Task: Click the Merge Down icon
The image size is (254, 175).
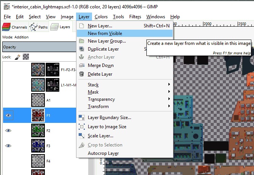Action: (x=82, y=65)
